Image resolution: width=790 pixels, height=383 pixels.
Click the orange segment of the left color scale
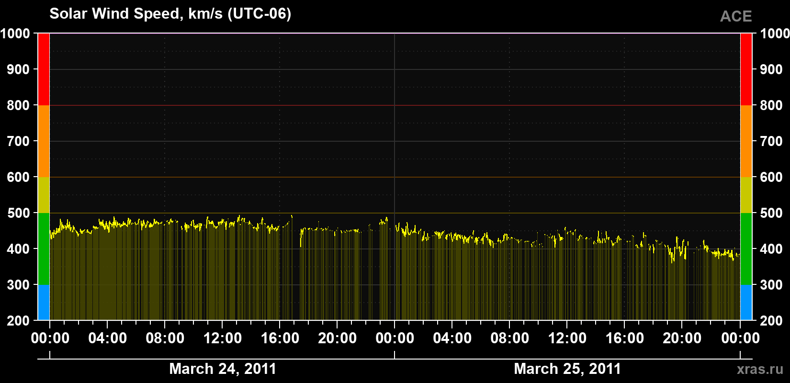pos(44,141)
